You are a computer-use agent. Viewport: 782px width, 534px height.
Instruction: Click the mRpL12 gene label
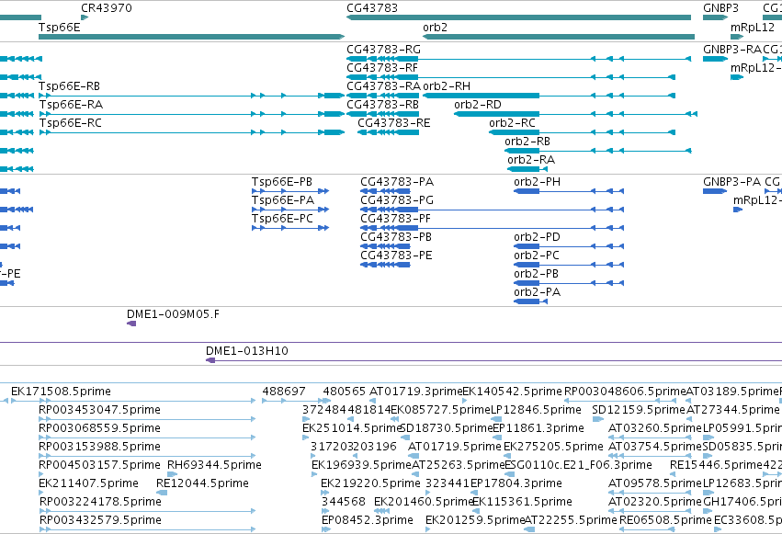click(753, 28)
